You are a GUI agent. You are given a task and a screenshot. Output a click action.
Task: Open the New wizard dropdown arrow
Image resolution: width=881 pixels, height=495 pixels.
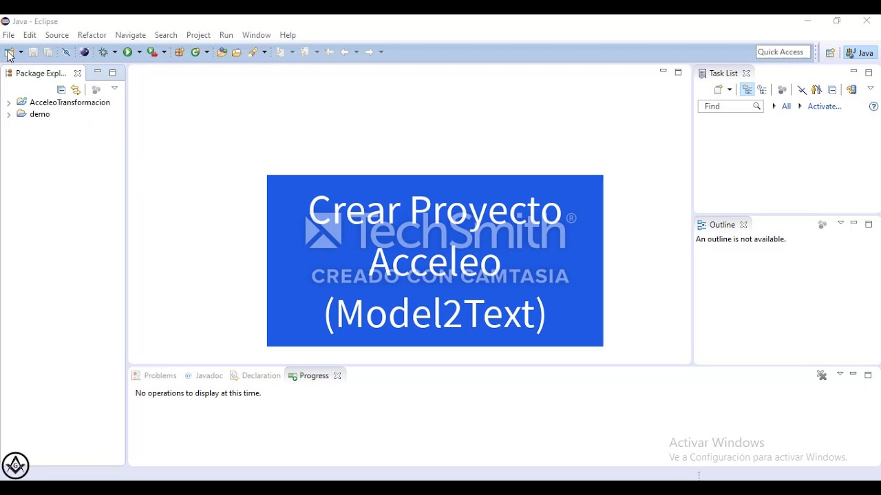[x=21, y=52]
